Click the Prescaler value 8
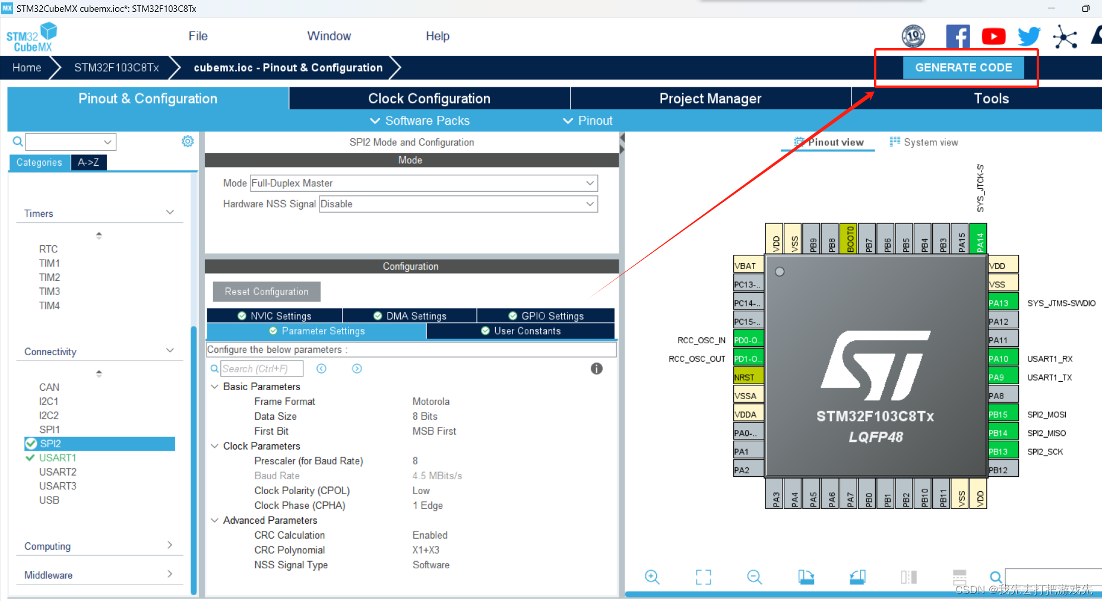The image size is (1102, 601). pyautogui.click(x=415, y=461)
